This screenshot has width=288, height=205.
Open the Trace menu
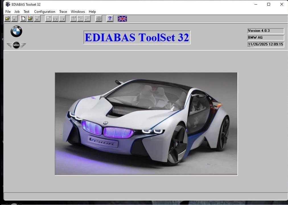pos(63,12)
